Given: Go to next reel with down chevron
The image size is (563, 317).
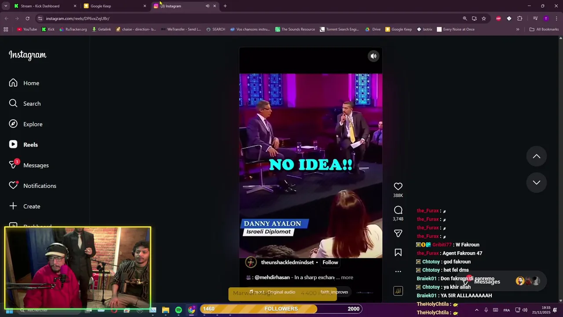Looking at the screenshot, I should pyautogui.click(x=537, y=182).
